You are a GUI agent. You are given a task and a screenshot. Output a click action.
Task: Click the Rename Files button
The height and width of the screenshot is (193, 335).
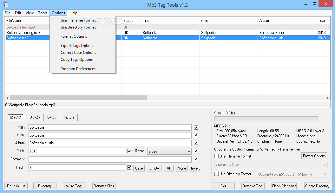(104, 186)
